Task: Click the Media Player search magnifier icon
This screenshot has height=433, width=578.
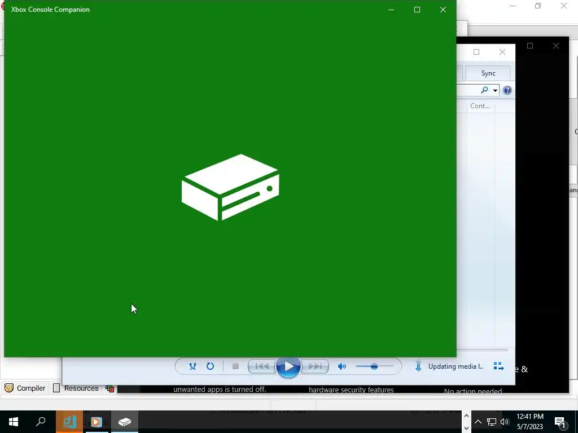Action: [484, 90]
